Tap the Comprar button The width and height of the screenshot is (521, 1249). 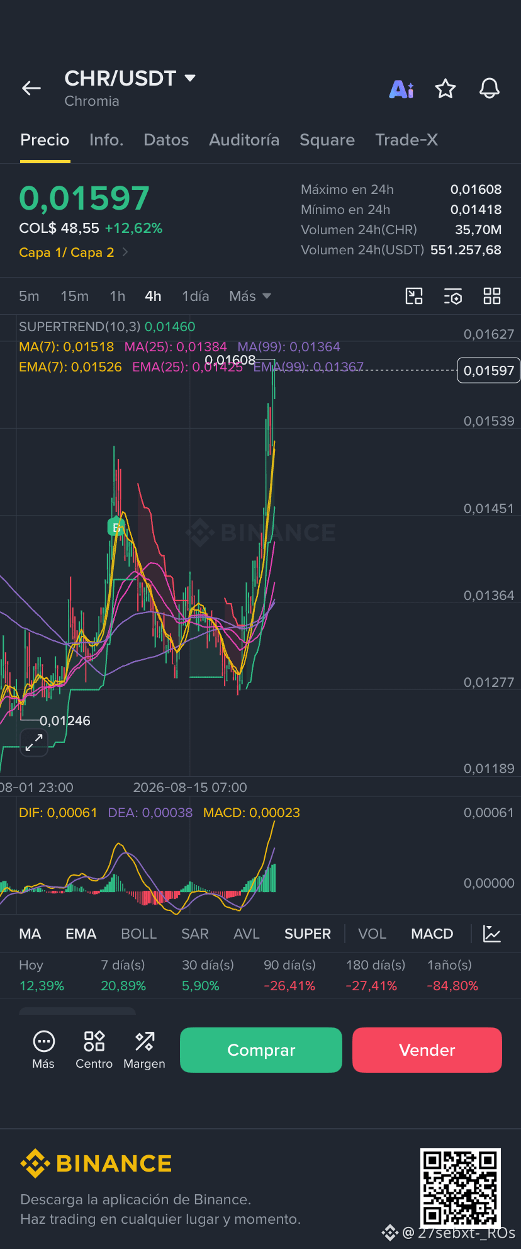click(x=261, y=1050)
